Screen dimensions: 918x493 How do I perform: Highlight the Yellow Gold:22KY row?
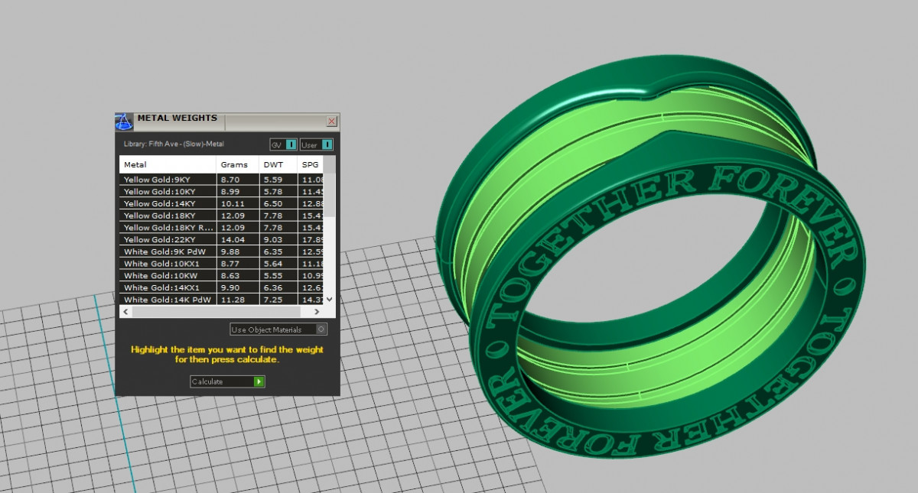click(x=167, y=240)
